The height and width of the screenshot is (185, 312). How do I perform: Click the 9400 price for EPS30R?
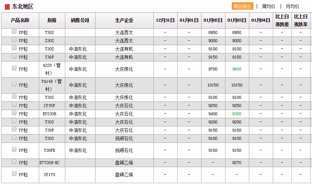point(213,114)
